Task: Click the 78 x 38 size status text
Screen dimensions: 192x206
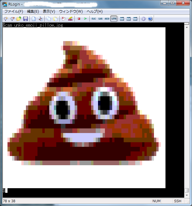Action: pos(9,201)
